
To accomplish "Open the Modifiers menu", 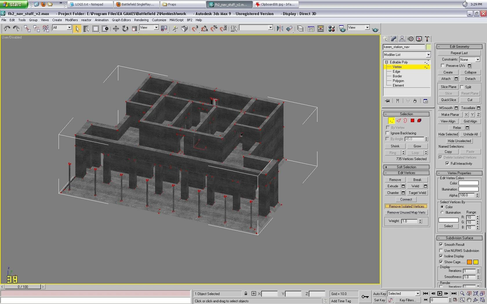I will 71,20.
